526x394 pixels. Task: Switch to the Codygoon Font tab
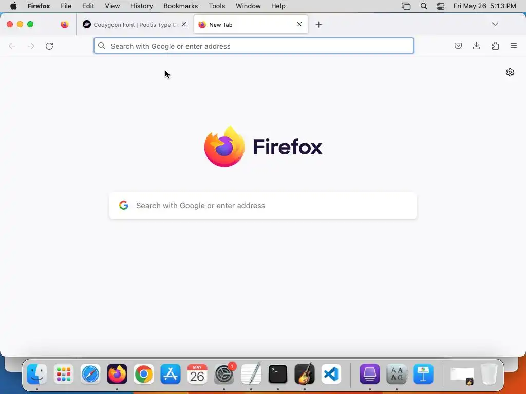[x=135, y=25]
